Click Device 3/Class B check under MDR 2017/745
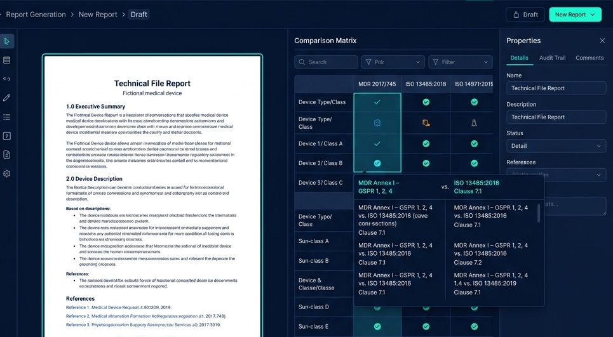Viewport: 613px width, 337px height. 377,163
